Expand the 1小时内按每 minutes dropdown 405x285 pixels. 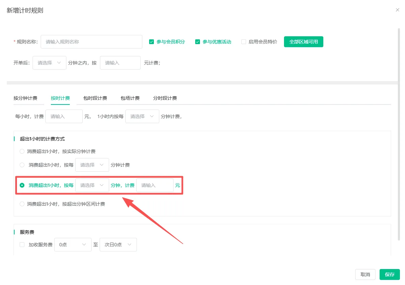click(x=142, y=116)
